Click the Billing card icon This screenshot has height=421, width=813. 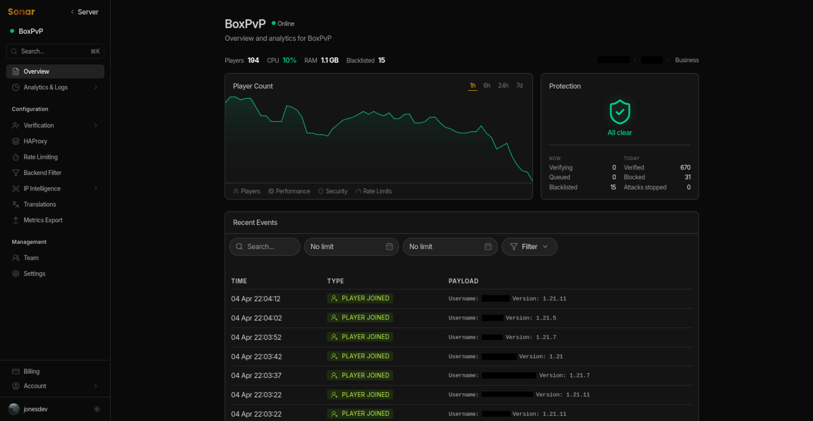coord(16,372)
